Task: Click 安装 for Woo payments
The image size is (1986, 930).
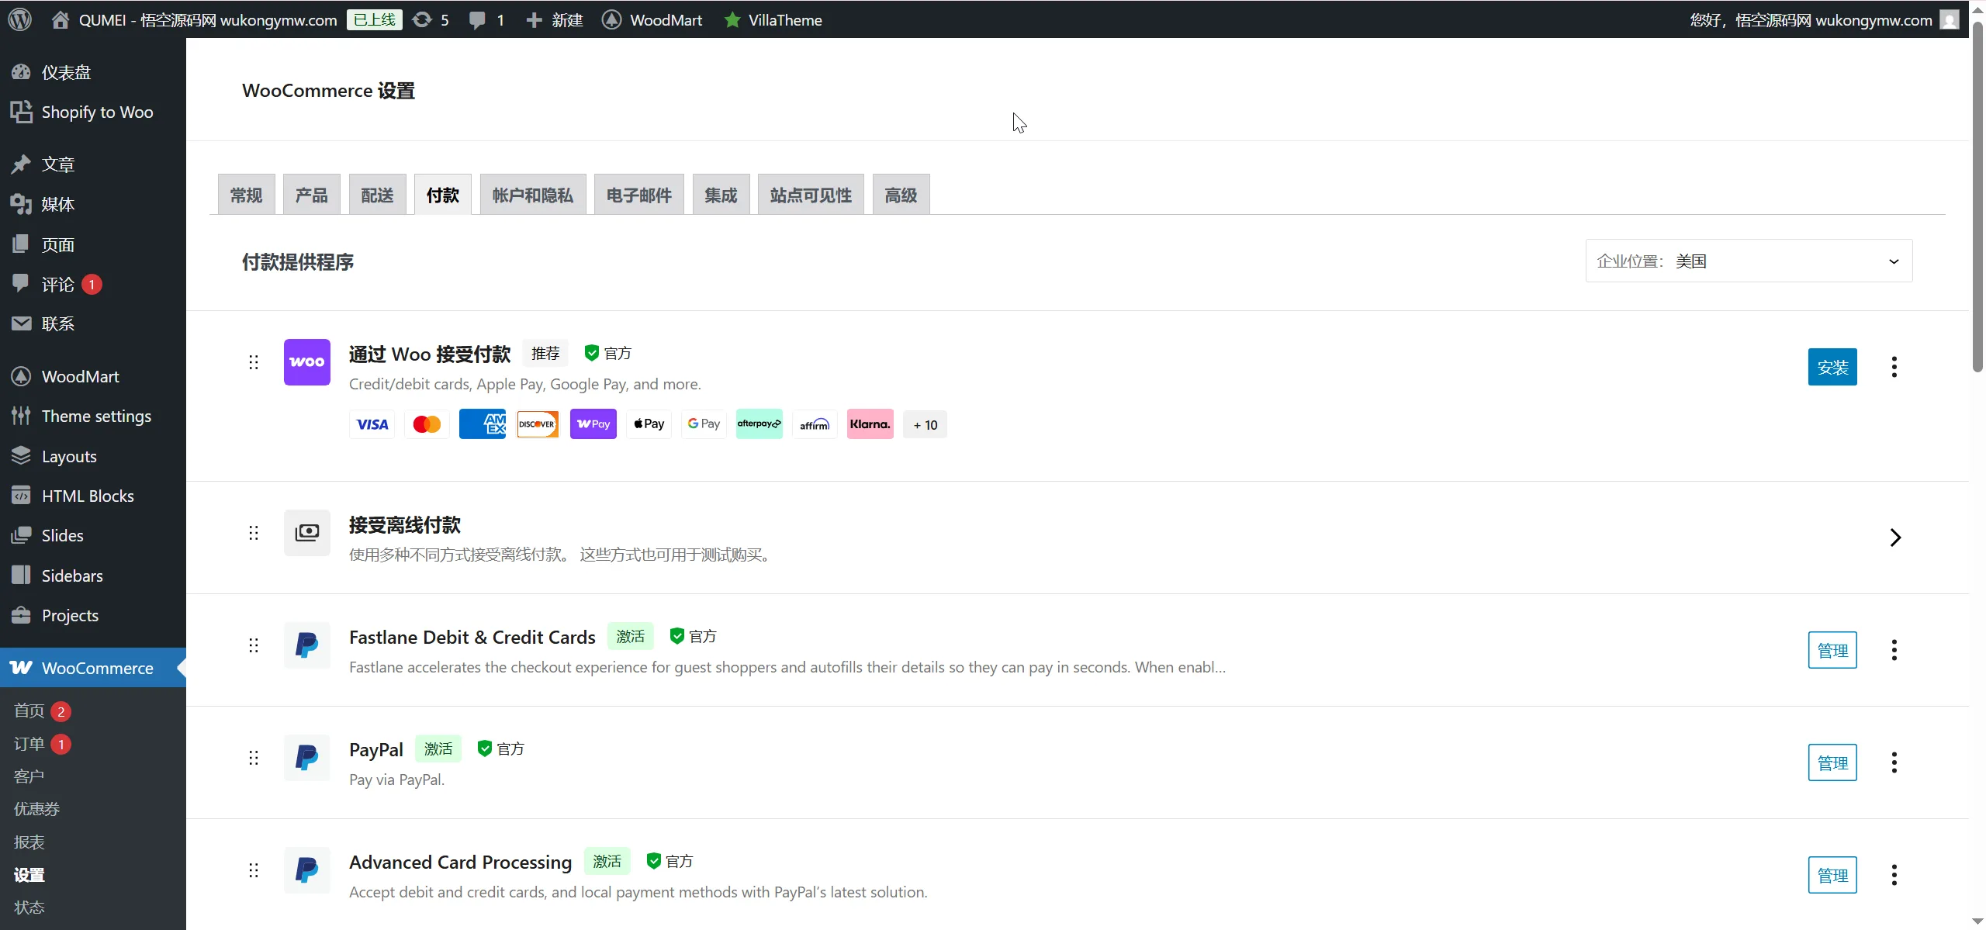Action: pyautogui.click(x=1833, y=367)
